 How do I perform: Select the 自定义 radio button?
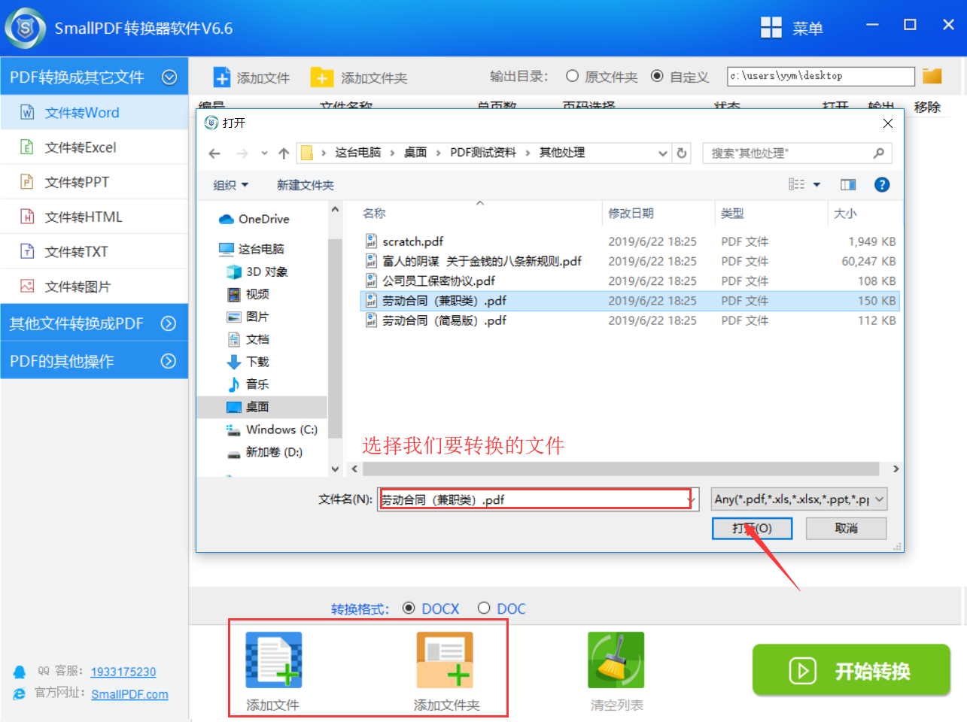[x=657, y=76]
